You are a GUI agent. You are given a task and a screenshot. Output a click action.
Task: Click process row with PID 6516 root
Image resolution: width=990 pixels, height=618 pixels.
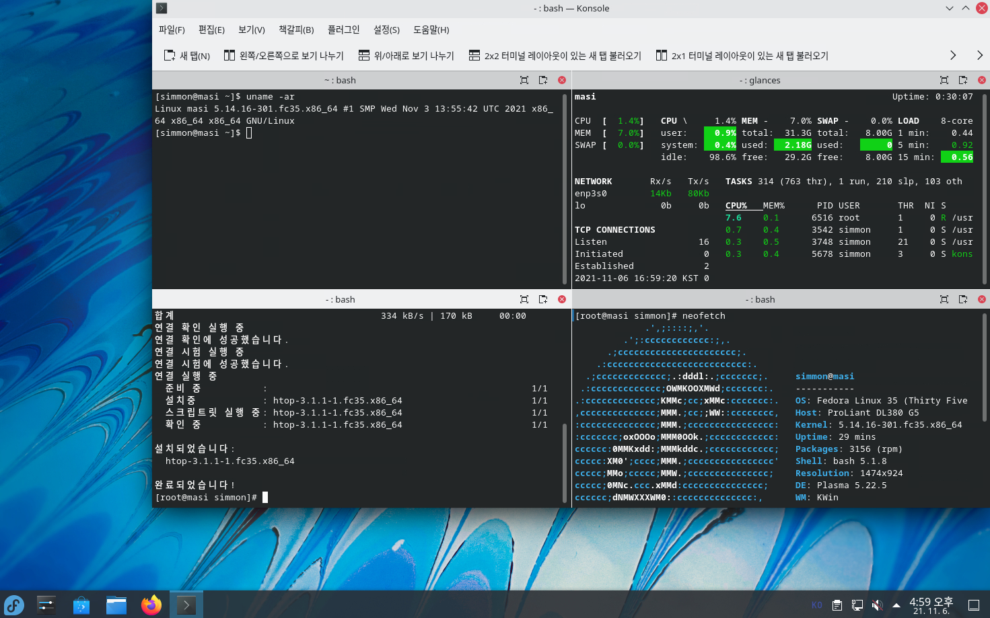coord(849,218)
